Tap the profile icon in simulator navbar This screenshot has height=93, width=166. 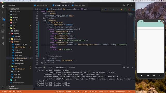pyautogui.click(x=160, y=75)
